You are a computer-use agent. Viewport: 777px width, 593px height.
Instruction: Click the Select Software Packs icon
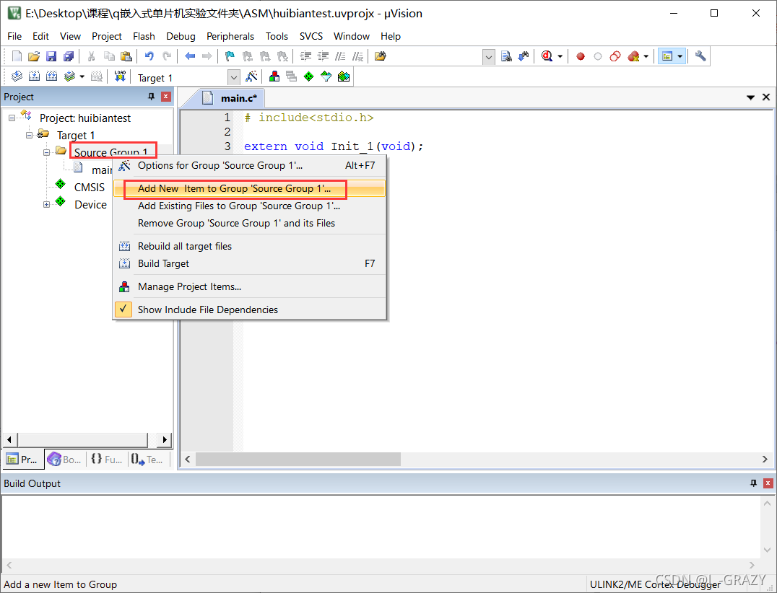(326, 76)
